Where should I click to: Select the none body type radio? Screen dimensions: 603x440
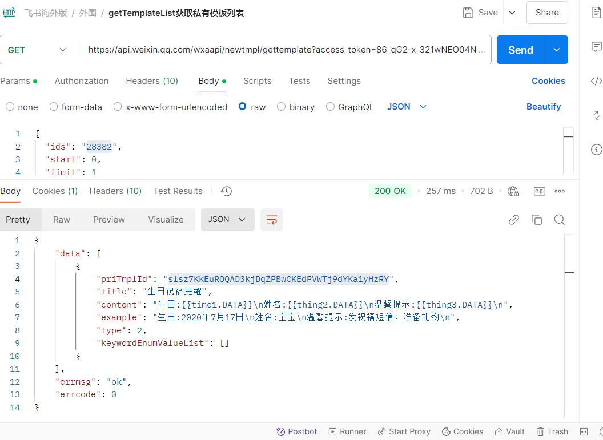coord(10,107)
